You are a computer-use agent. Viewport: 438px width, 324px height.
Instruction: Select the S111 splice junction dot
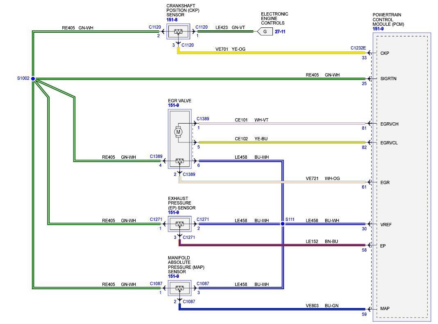click(282, 224)
